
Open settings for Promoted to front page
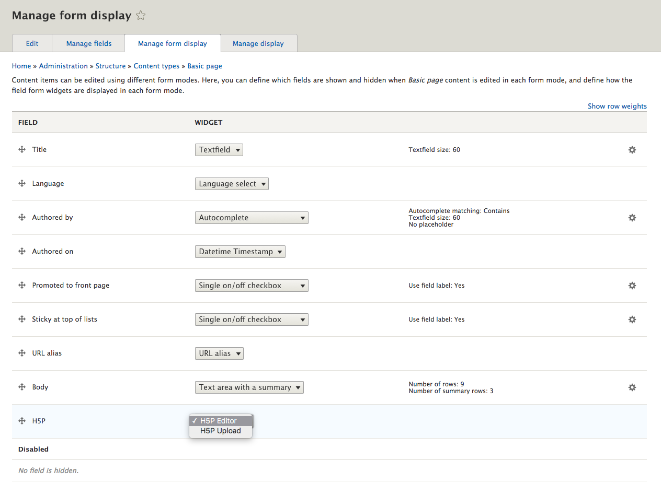[x=632, y=286]
